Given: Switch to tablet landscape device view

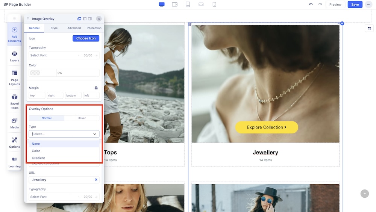Looking at the screenshot, I should pos(175,5).
